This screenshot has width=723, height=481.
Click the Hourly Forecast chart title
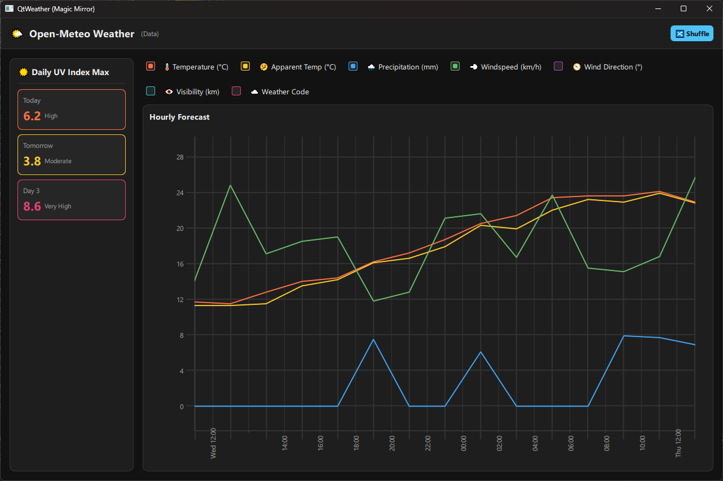pyautogui.click(x=179, y=117)
